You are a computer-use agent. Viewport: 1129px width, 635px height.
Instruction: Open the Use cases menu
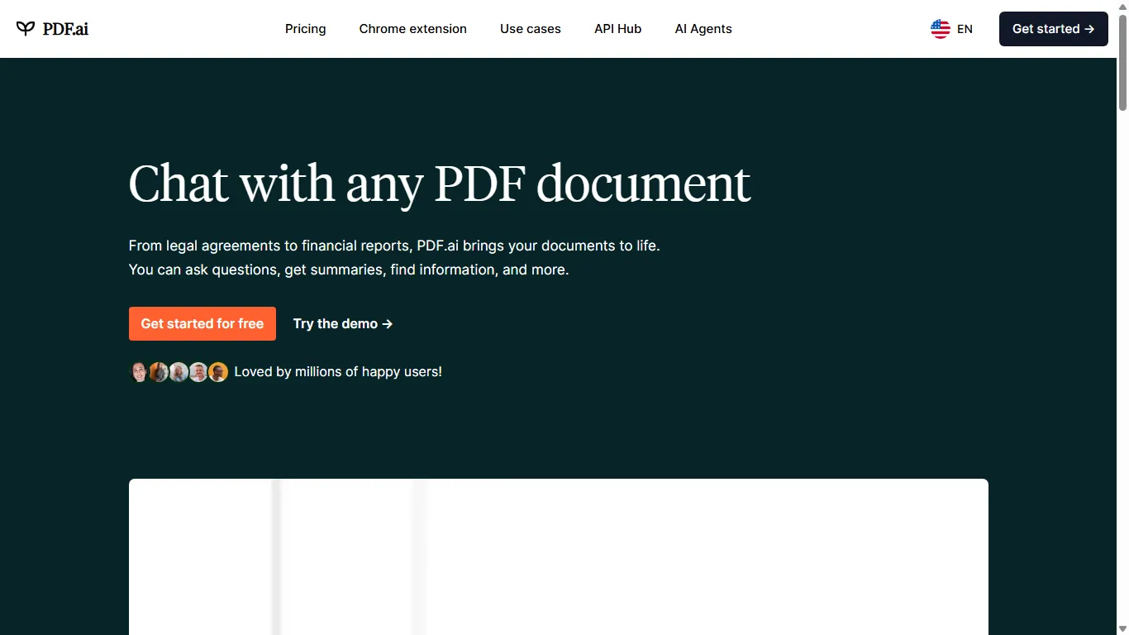(x=531, y=28)
